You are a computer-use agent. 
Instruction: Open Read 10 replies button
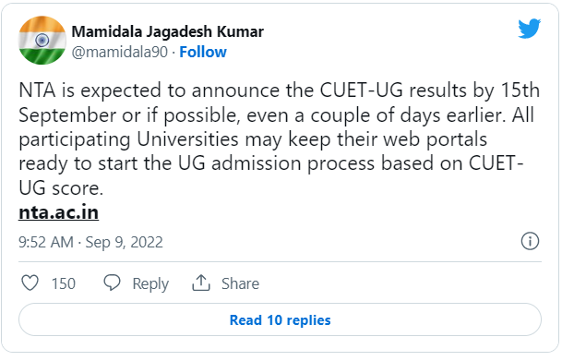click(x=280, y=319)
